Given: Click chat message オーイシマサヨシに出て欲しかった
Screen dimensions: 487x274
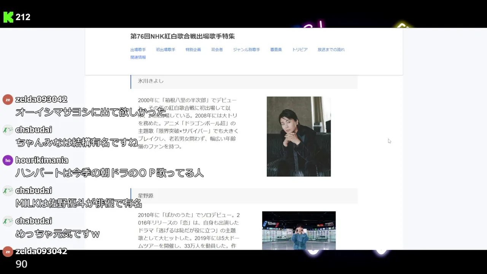Looking at the screenshot, I should [91, 112].
